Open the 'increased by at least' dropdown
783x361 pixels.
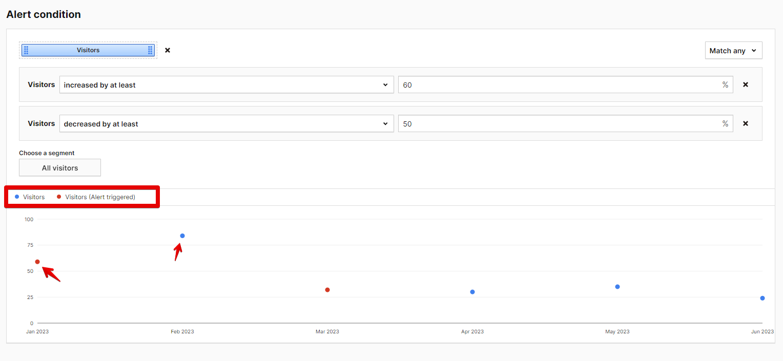226,85
